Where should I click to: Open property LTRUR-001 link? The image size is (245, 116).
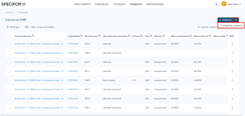tap(73, 80)
